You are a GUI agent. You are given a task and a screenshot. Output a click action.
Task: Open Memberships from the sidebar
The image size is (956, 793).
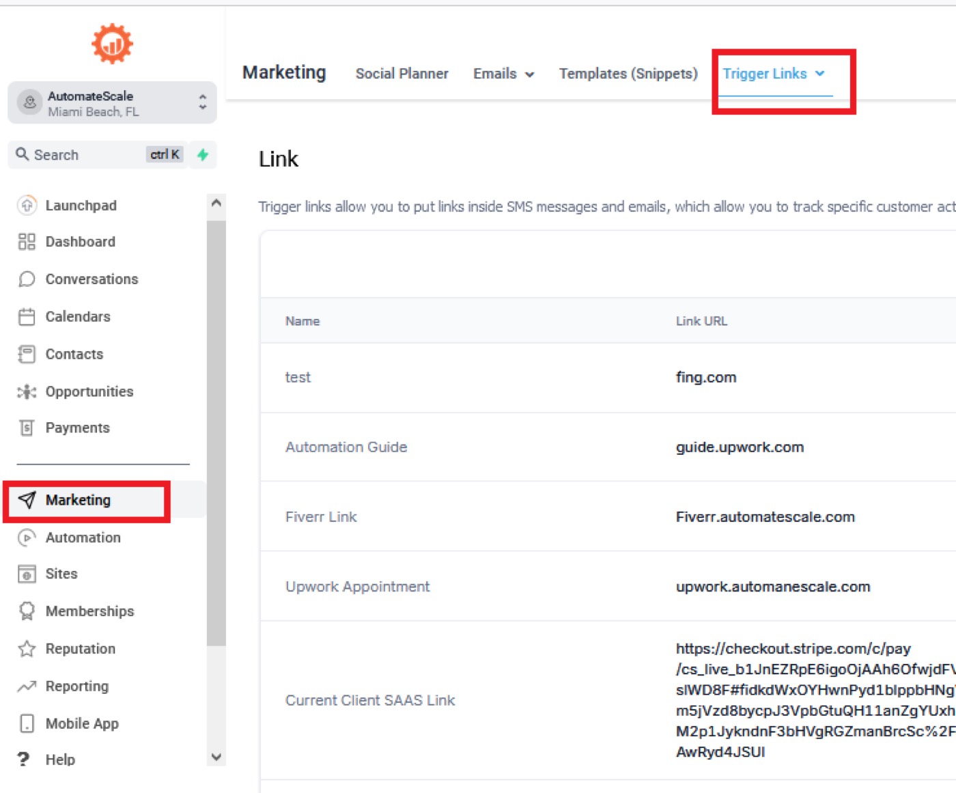[x=90, y=611]
